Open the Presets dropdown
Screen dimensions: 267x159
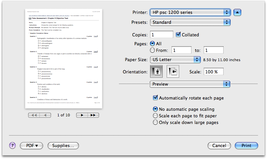190,22
